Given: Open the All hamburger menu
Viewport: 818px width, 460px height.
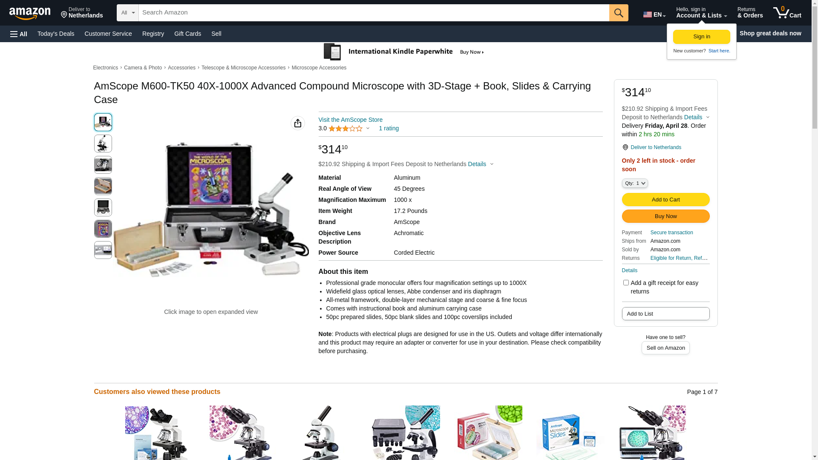Looking at the screenshot, I should coord(19,34).
